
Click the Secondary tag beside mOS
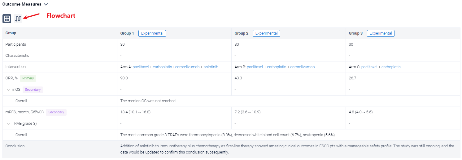pos(33,90)
